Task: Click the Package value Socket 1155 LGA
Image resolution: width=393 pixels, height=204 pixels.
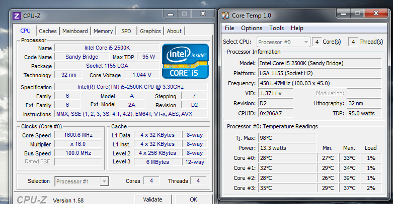Action: point(107,66)
